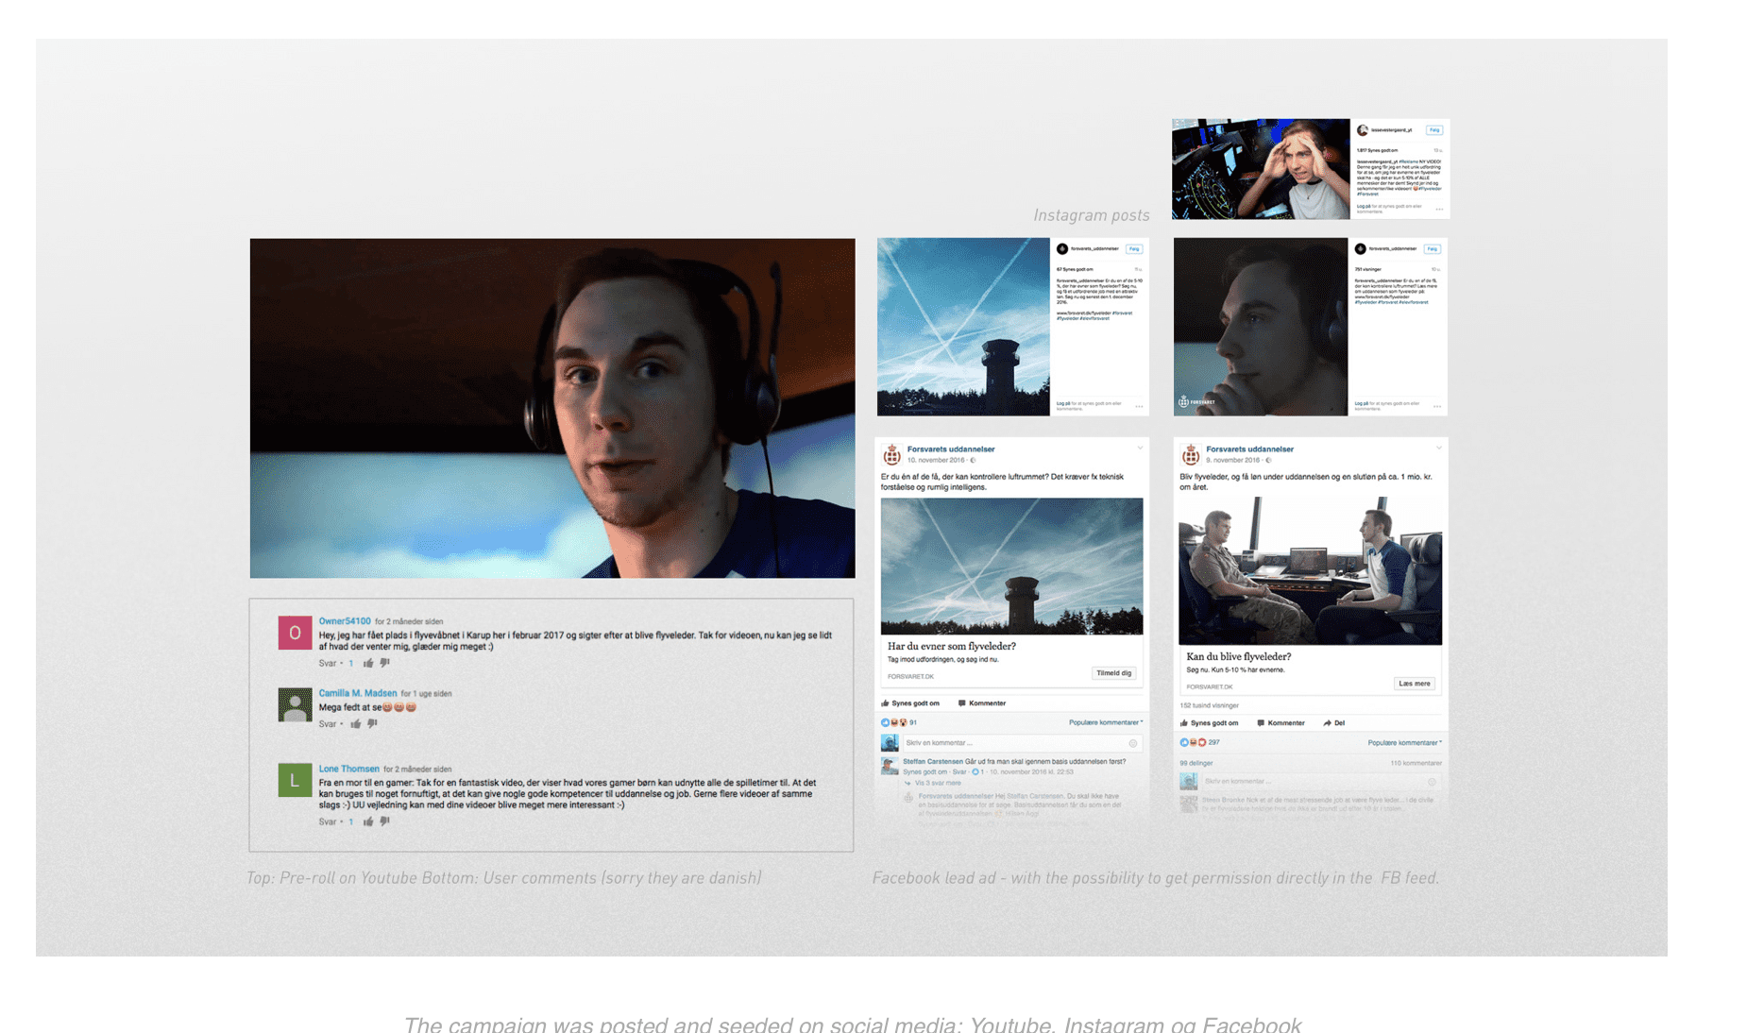
Task: Click emoji smiley in 'Skriv en kommentar' field
Action: [x=1133, y=743]
